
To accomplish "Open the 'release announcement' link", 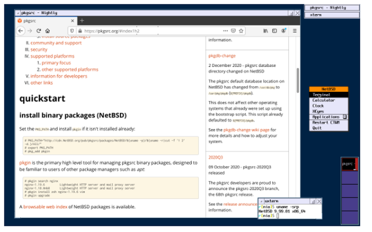I will tap(240, 204).
